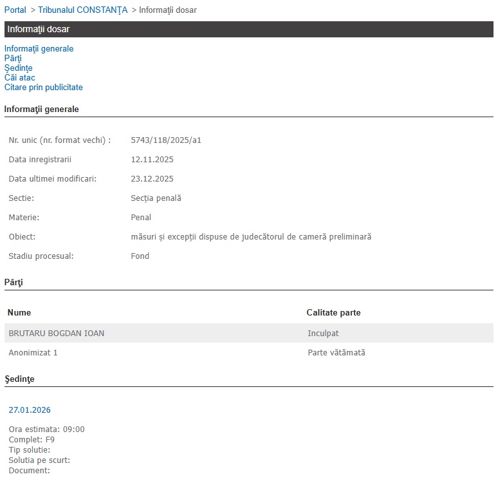
Task: Click the last modified date 23.12.2025
Action: pyautogui.click(x=152, y=179)
